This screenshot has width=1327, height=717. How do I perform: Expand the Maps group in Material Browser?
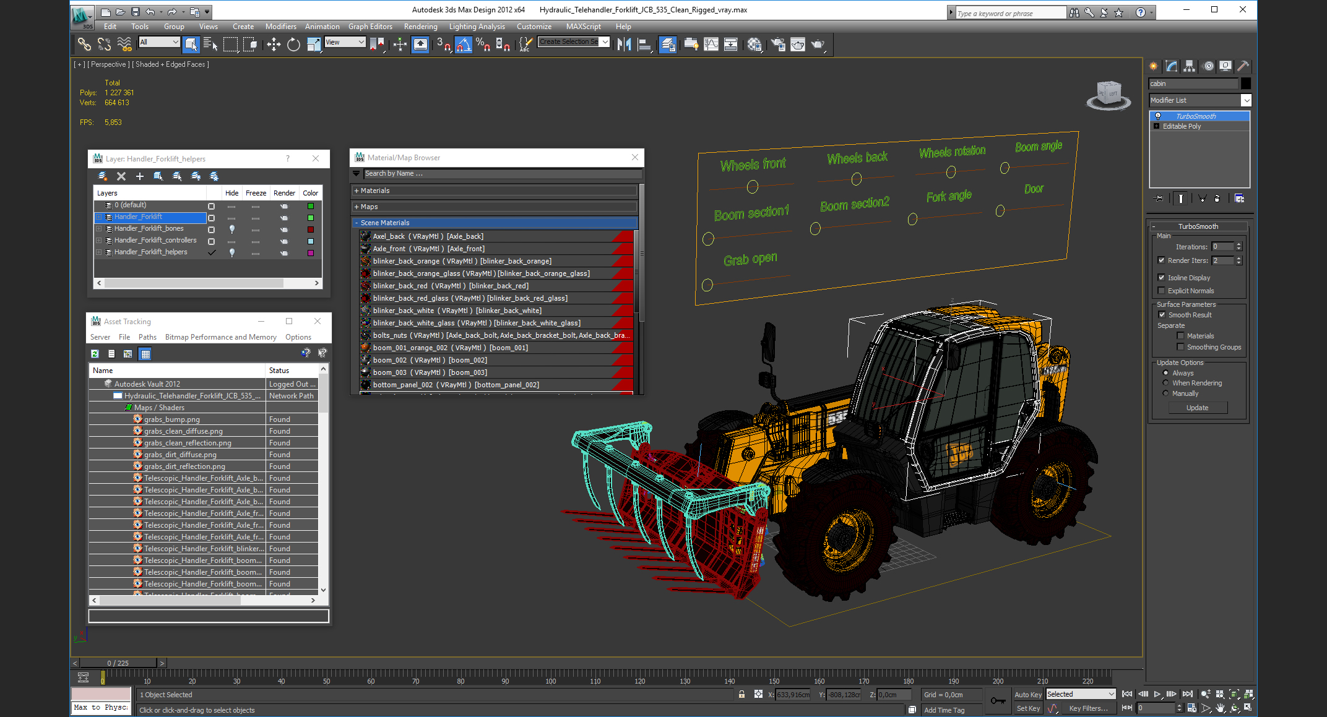pyautogui.click(x=357, y=207)
